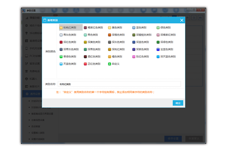Pick the 青色类别 icon option
Image resolution: width=226 pixels, height=151 pixels.
tap(91, 35)
